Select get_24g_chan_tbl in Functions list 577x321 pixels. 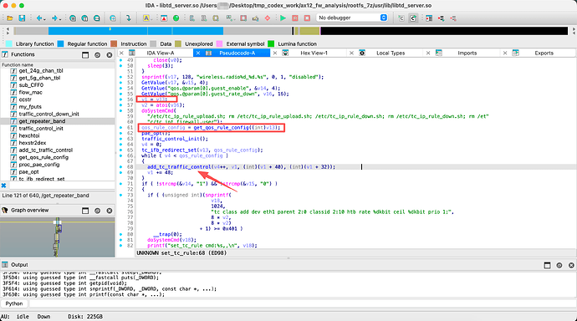coord(41,70)
